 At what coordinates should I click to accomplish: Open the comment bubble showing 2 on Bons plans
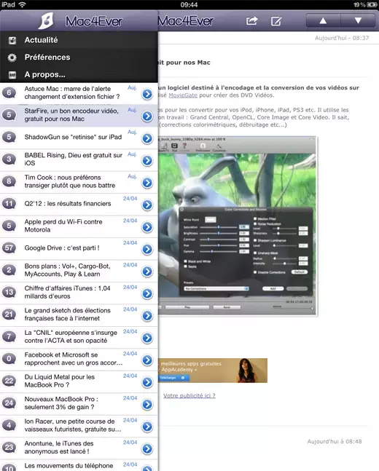(9, 270)
